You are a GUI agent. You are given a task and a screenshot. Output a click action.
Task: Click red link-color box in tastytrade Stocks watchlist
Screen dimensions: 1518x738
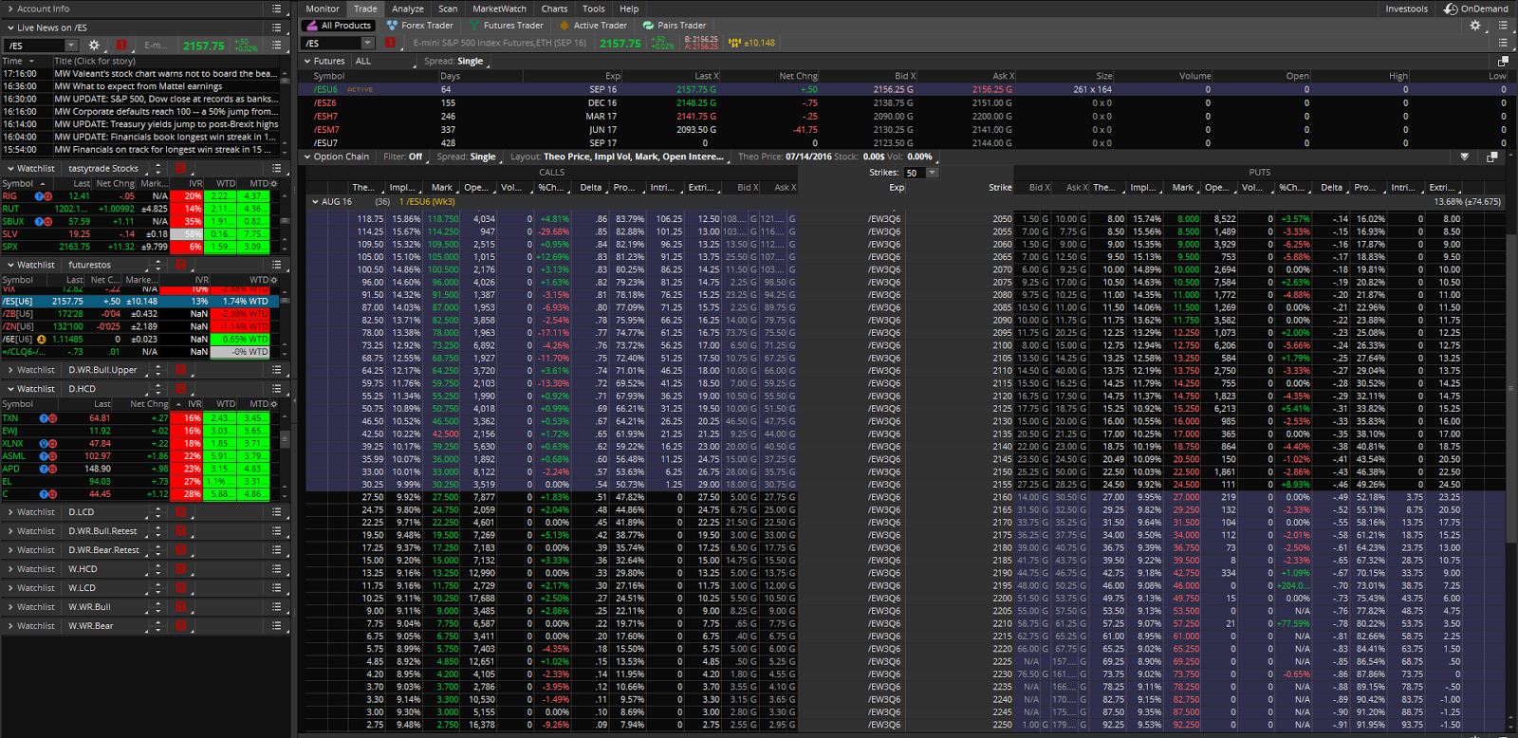[x=180, y=168]
